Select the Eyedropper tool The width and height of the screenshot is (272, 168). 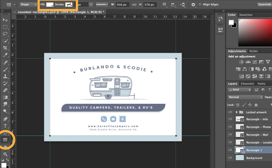5,55
